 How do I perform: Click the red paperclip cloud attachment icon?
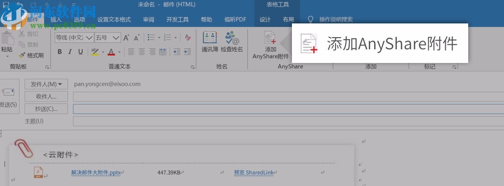pyautogui.click(x=24, y=148)
